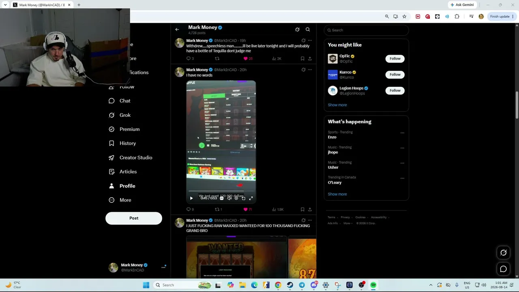Open options for the O'Leary trend

point(402,178)
